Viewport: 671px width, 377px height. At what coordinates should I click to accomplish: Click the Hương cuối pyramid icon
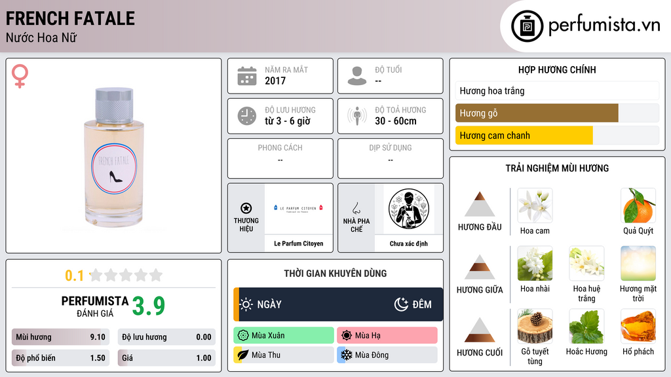tap(480, 330)
